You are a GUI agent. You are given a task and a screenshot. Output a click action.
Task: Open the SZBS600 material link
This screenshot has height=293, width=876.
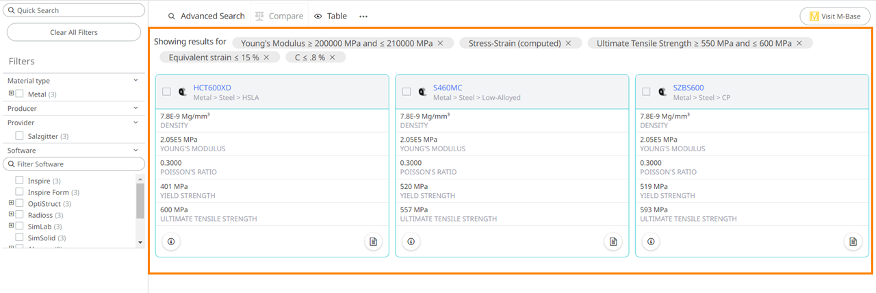pyautogui.click(x=688, y=88)
